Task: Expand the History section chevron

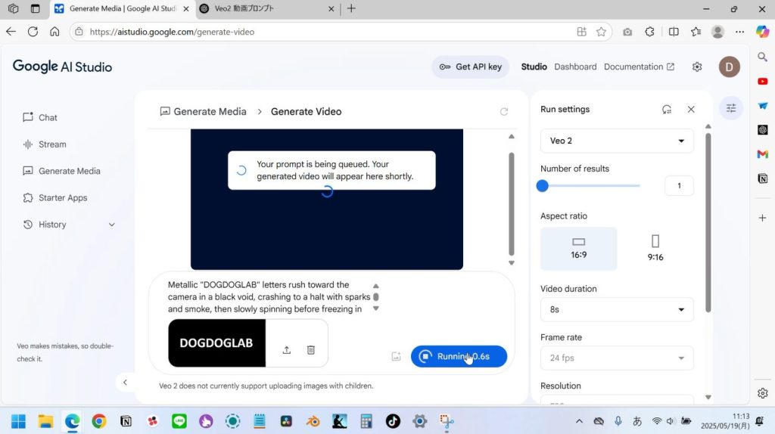Action: 112,225
